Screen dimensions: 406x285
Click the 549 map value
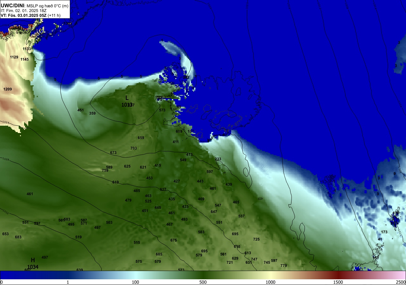[x=183, y=160]
